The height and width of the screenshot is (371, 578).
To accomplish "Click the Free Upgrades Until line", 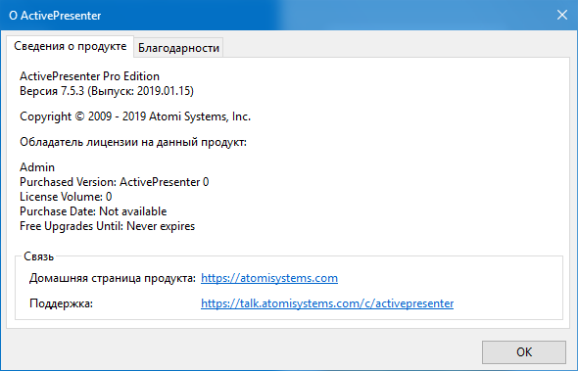I will click(x=107, y=226).
